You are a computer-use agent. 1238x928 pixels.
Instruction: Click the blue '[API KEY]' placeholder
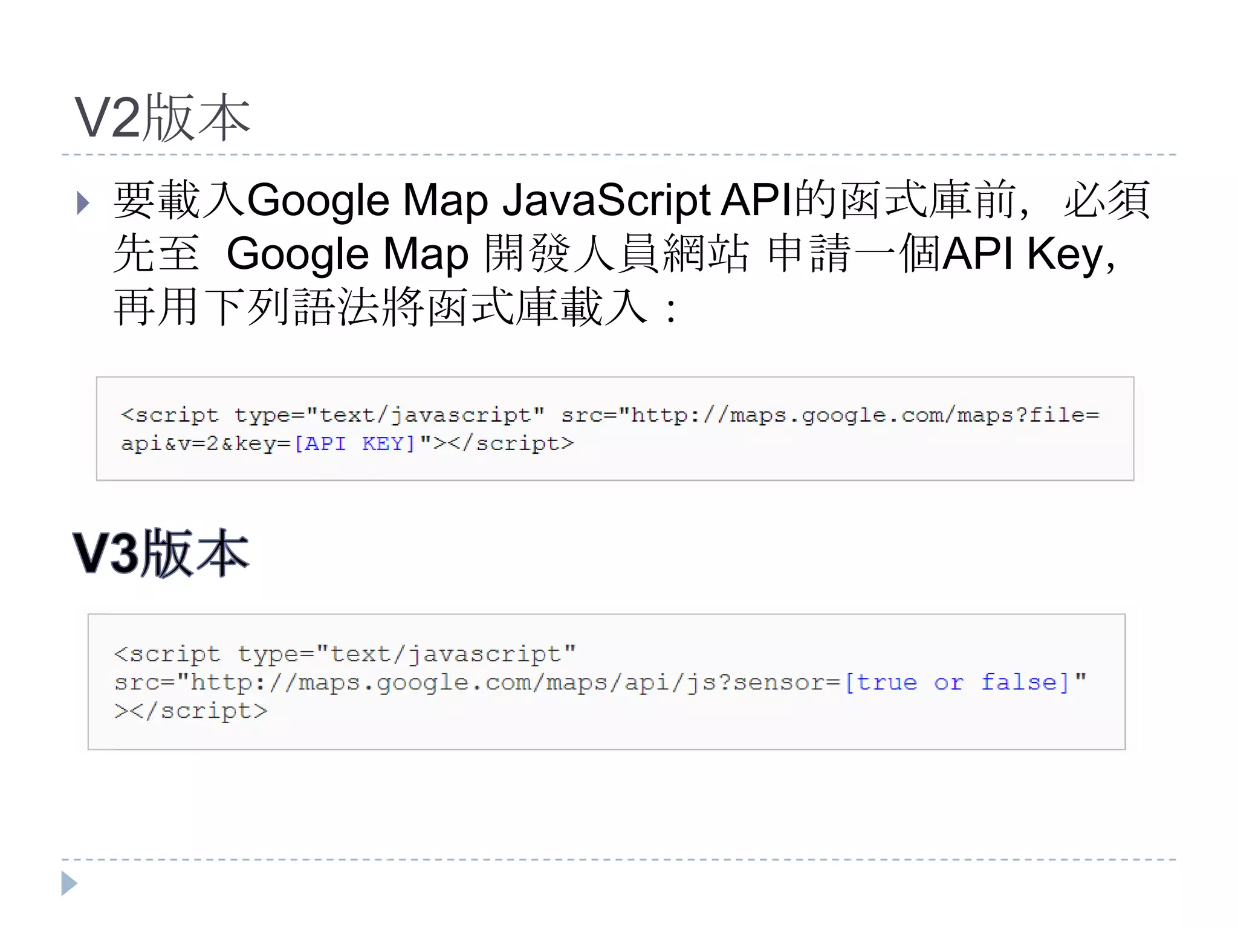(x=355, y=443)
